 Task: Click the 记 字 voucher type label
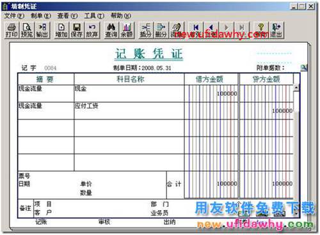click(x=29, y=68)
